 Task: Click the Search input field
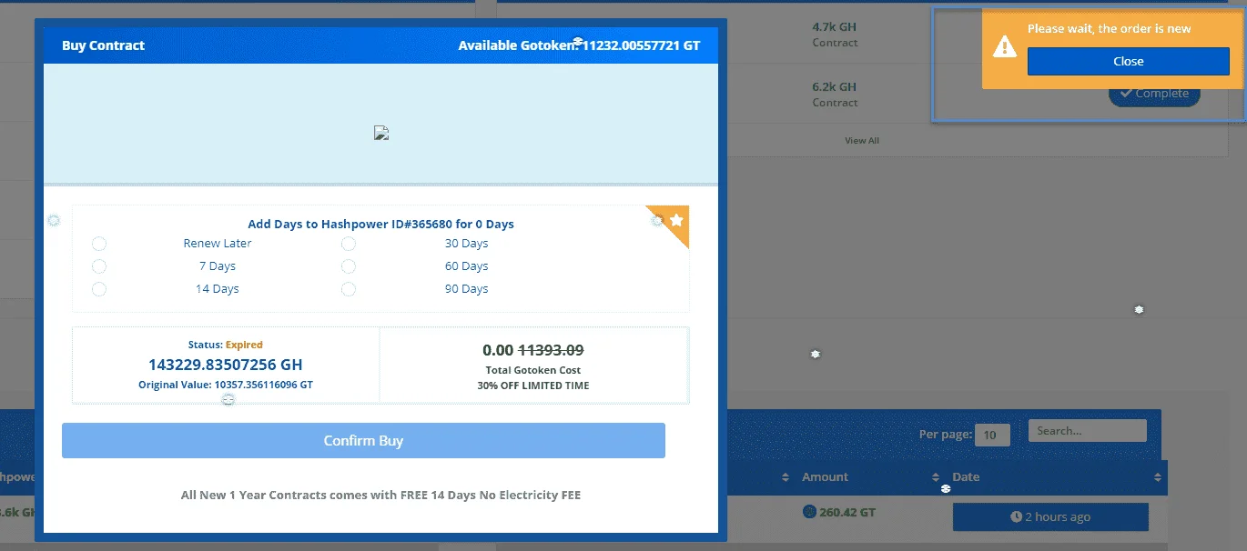pos(1088,431)
